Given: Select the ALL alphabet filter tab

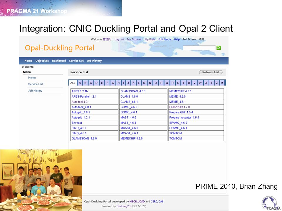Looking at the screenshot, I should 73,83.
